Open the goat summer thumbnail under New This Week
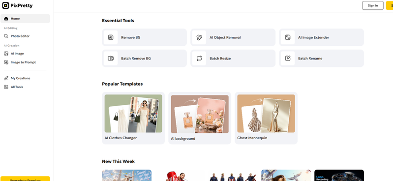 pyautogui.click(x=127, y=176)
